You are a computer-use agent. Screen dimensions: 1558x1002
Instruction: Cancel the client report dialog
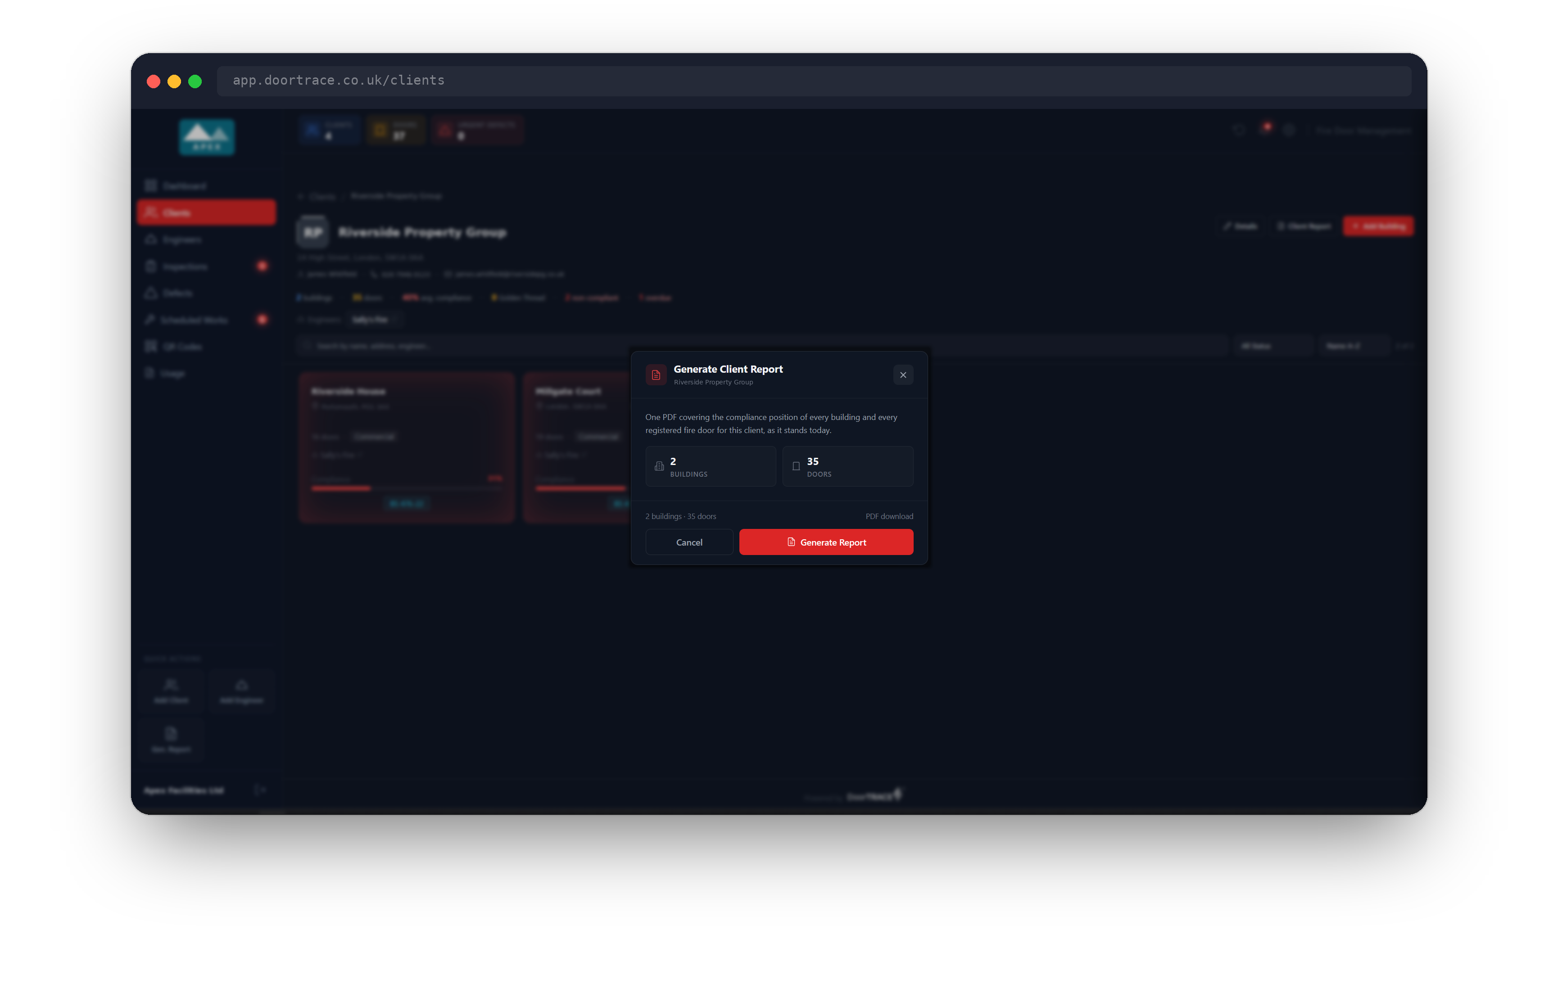688,542
